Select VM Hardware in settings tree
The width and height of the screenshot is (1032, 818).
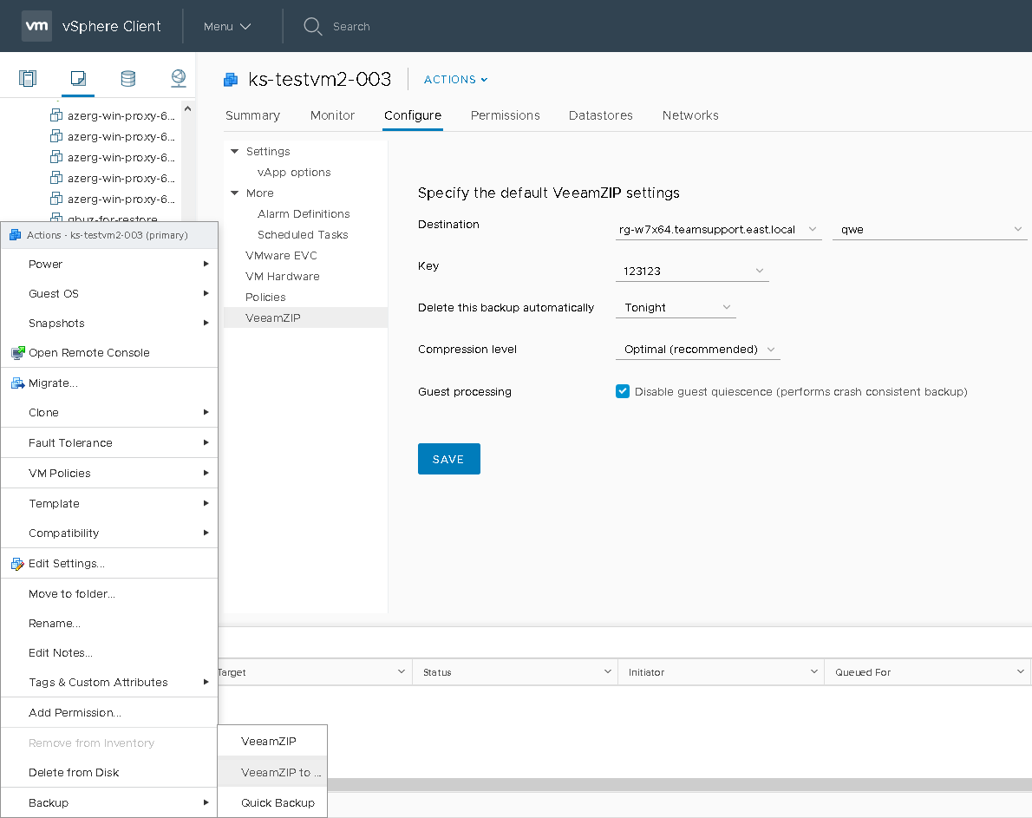283,277
